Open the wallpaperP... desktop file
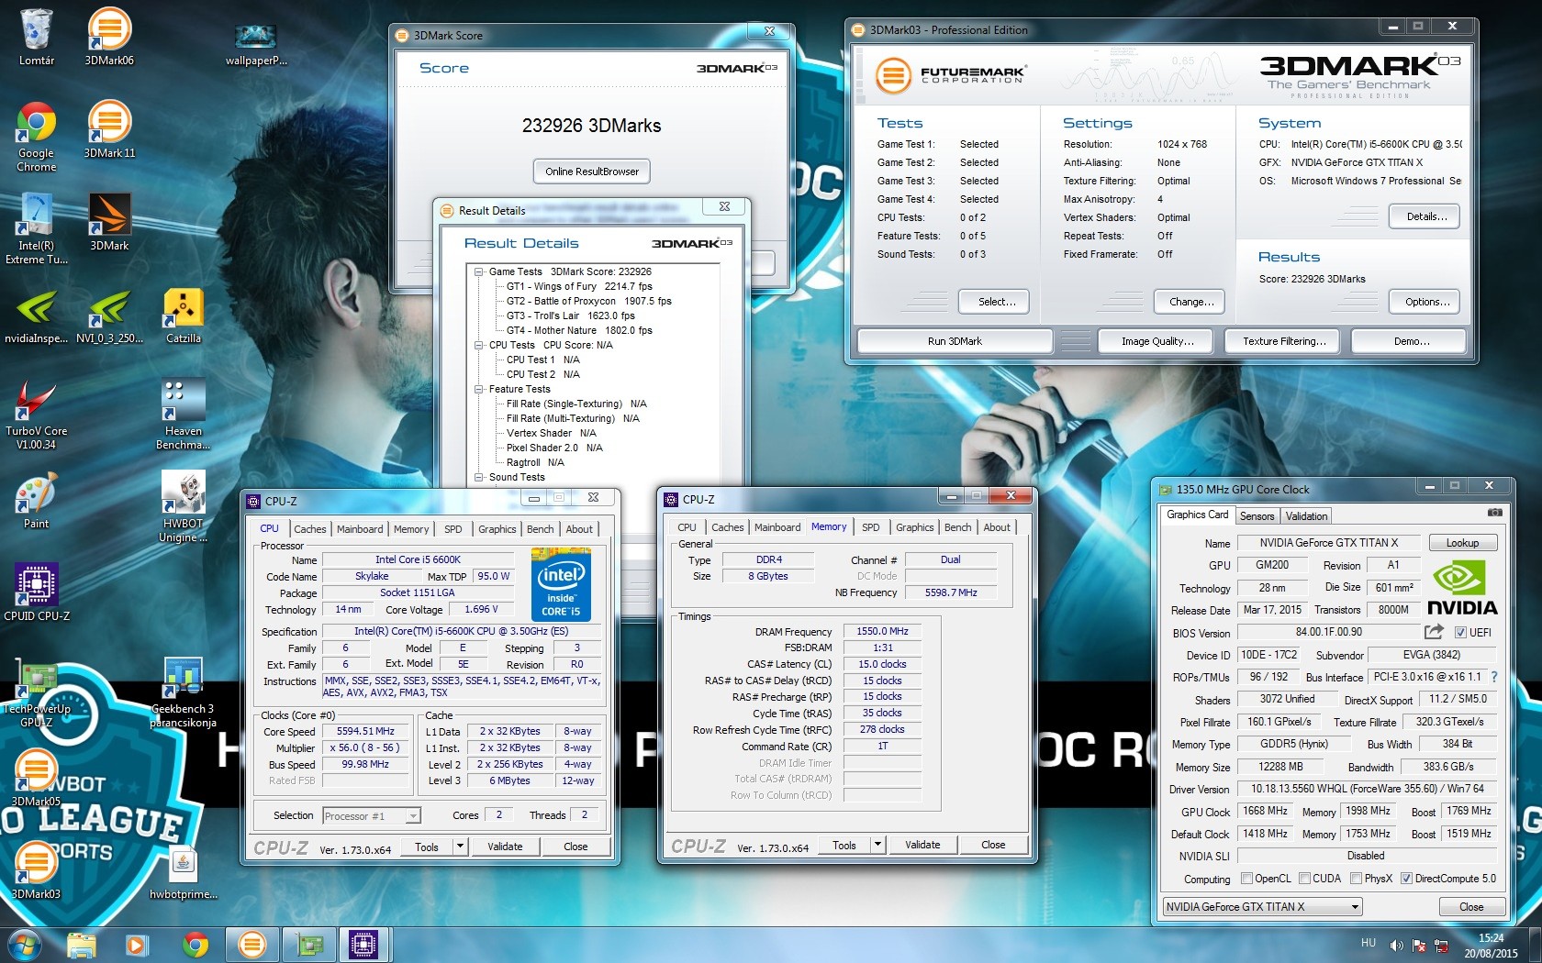 256,44
